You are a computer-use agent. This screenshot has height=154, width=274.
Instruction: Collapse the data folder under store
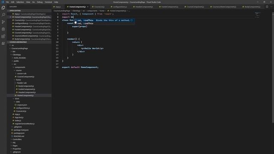[x=18, y=102]
